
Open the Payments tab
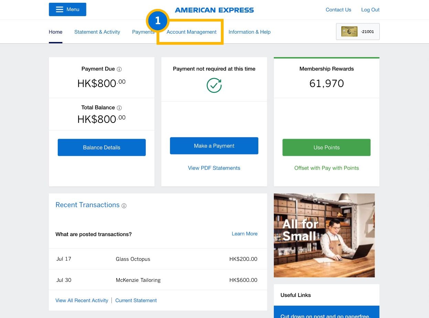pos(143,32)
